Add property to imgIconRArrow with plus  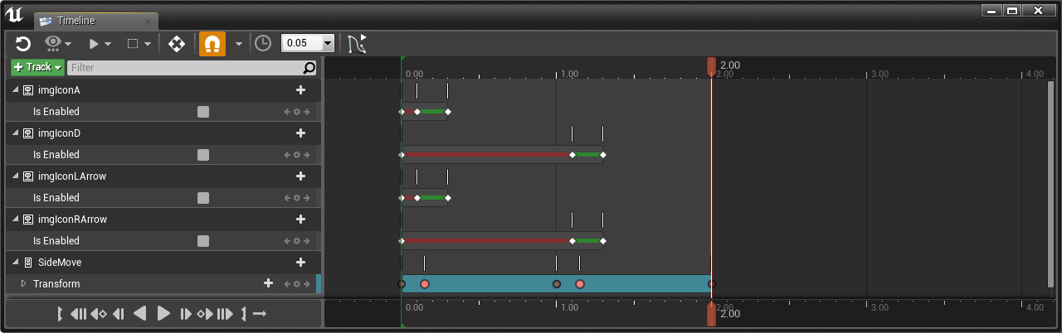(301, 219)
